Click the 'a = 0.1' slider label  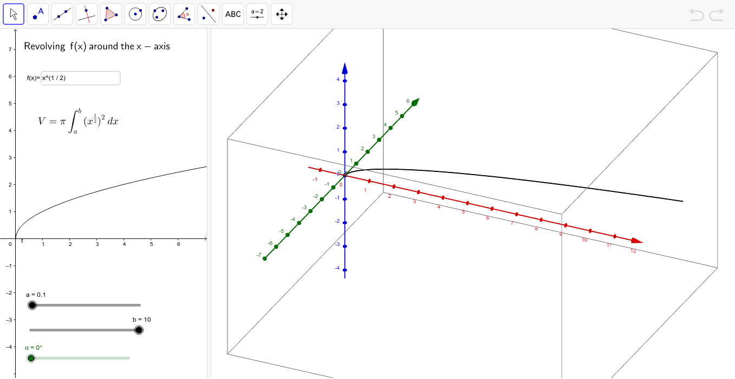click(x=36, y=295)
